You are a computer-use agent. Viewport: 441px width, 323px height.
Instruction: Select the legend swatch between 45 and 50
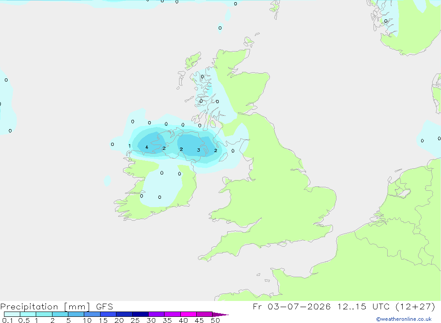(x=205, y=314)
